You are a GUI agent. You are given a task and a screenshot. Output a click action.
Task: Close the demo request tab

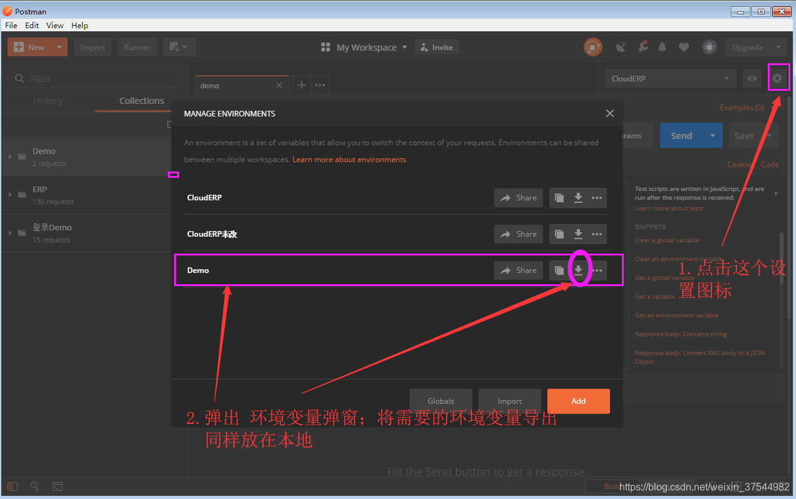tap(279, 85)
